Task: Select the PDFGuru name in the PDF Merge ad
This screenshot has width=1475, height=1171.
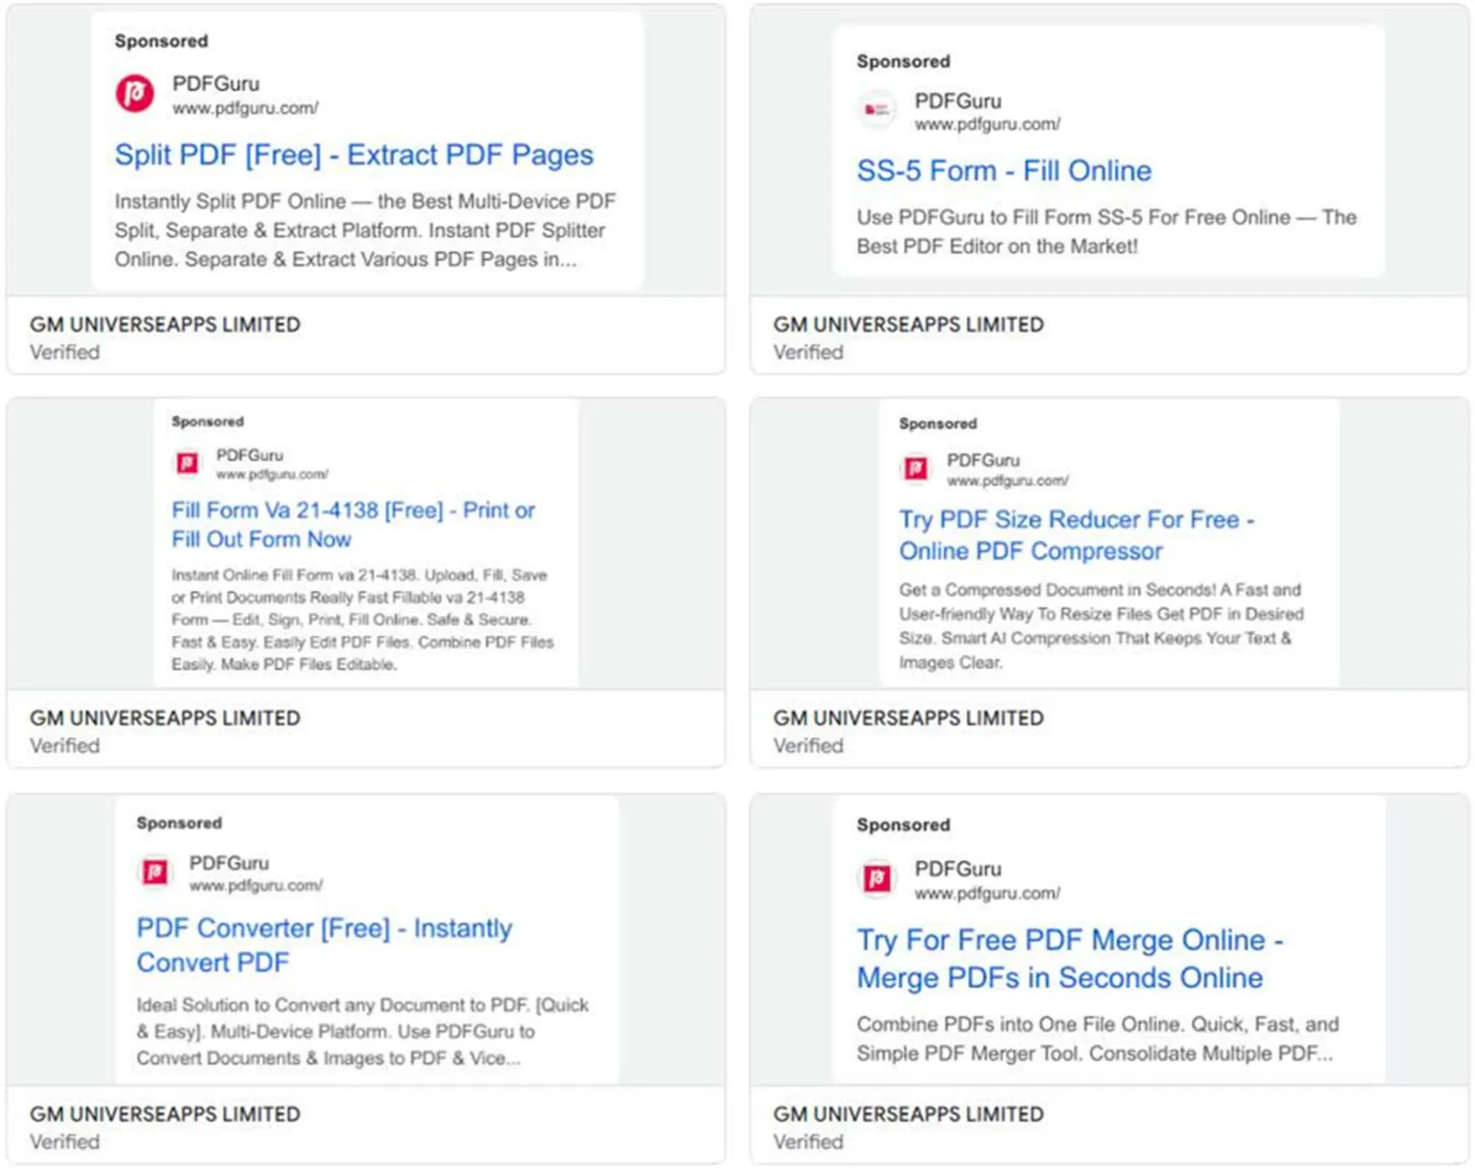Action: [x=958, y=869]
